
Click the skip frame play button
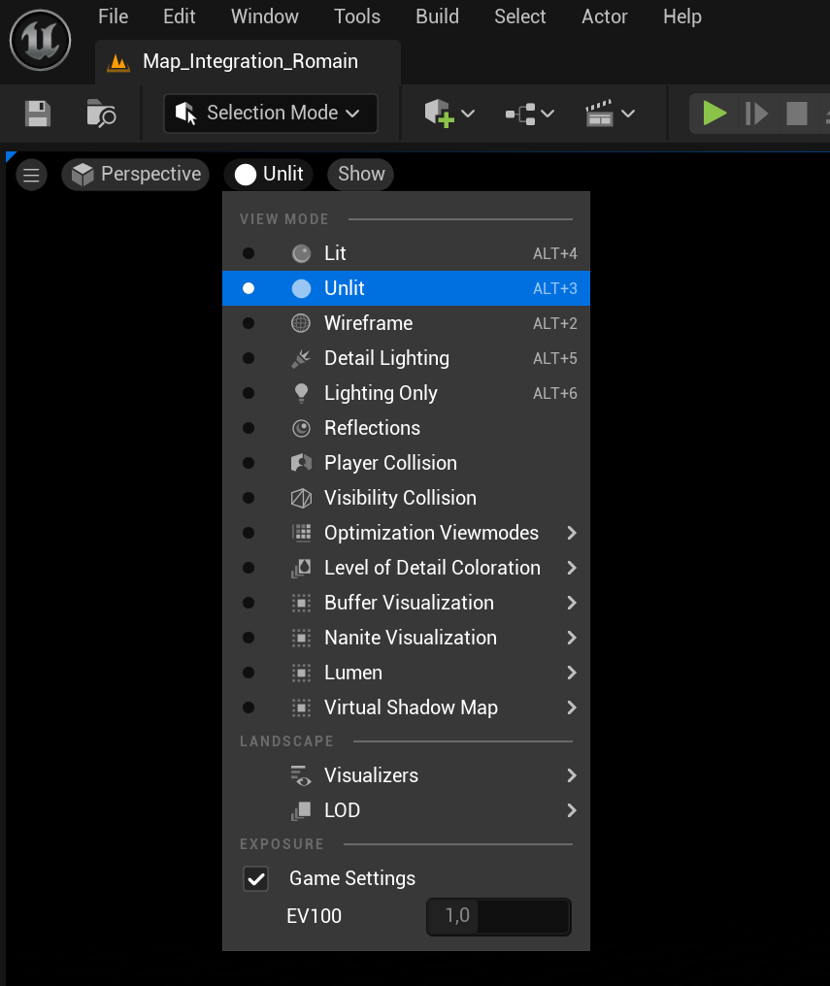point(756,114)
